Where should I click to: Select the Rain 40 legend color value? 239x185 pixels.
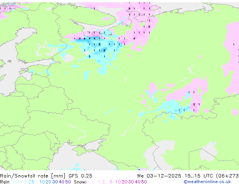point(61,182)
